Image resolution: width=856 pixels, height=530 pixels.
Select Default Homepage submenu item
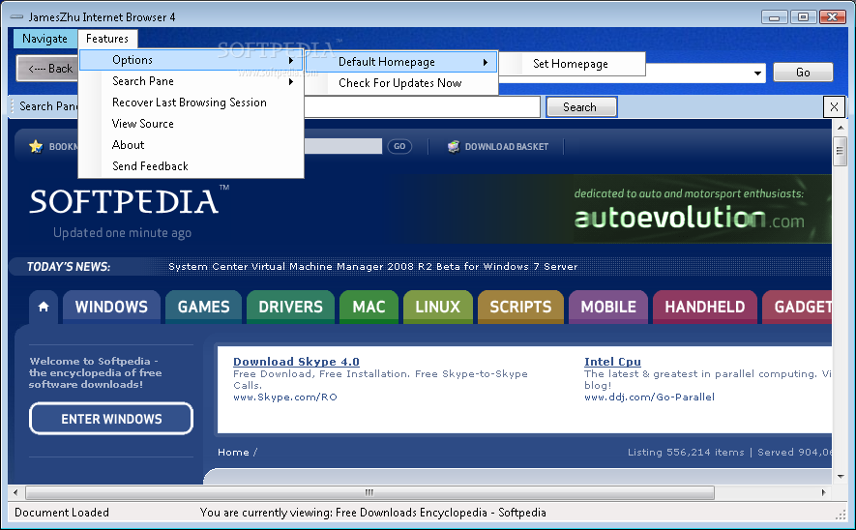[x=401, y=62]
